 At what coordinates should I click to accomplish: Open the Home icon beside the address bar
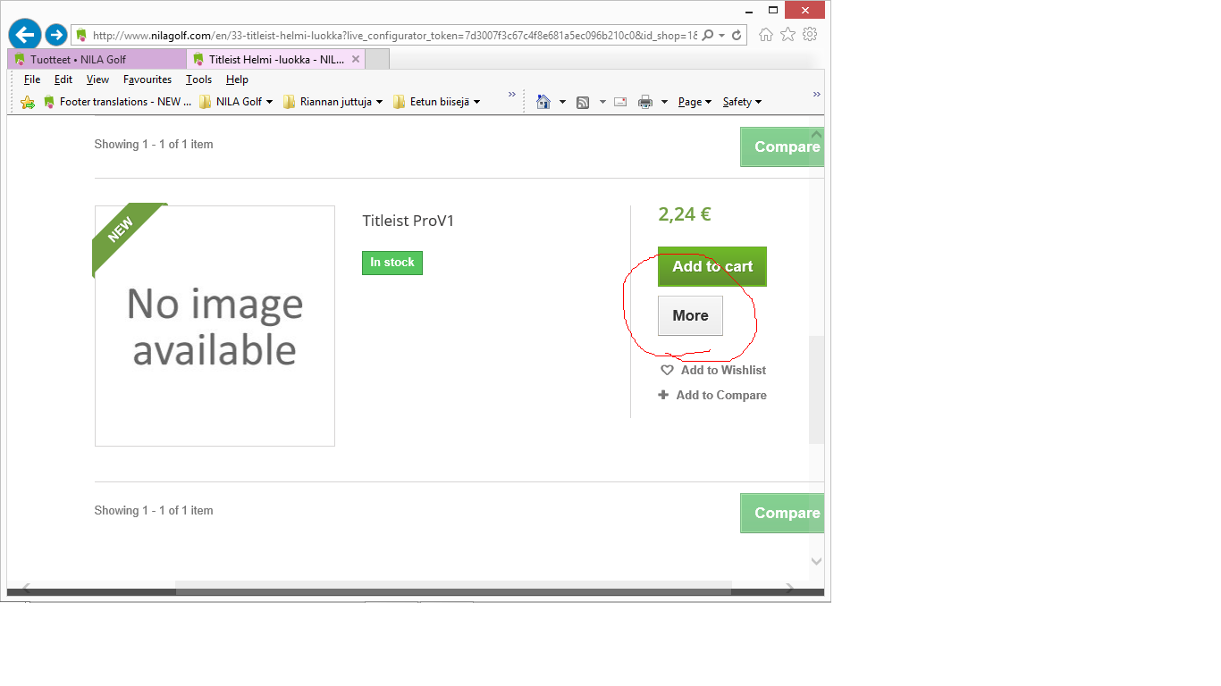[x=766, y=35]
